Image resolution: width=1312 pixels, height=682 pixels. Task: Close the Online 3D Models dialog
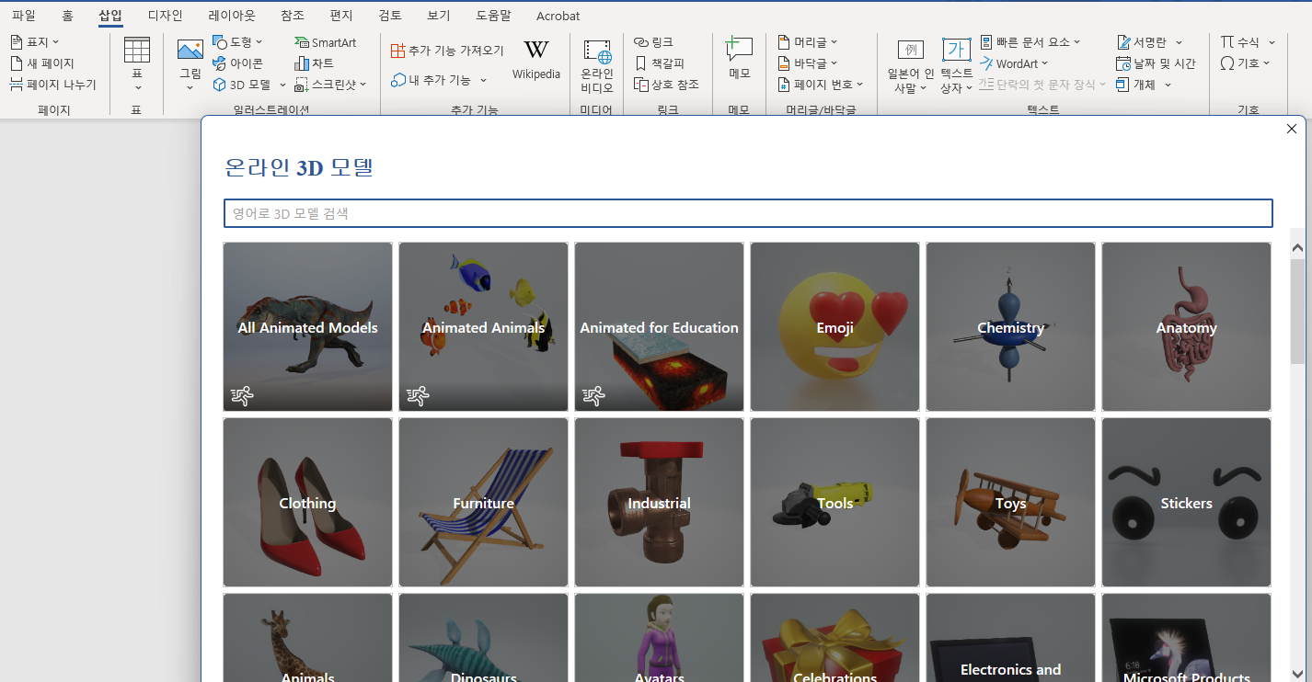1292,129
